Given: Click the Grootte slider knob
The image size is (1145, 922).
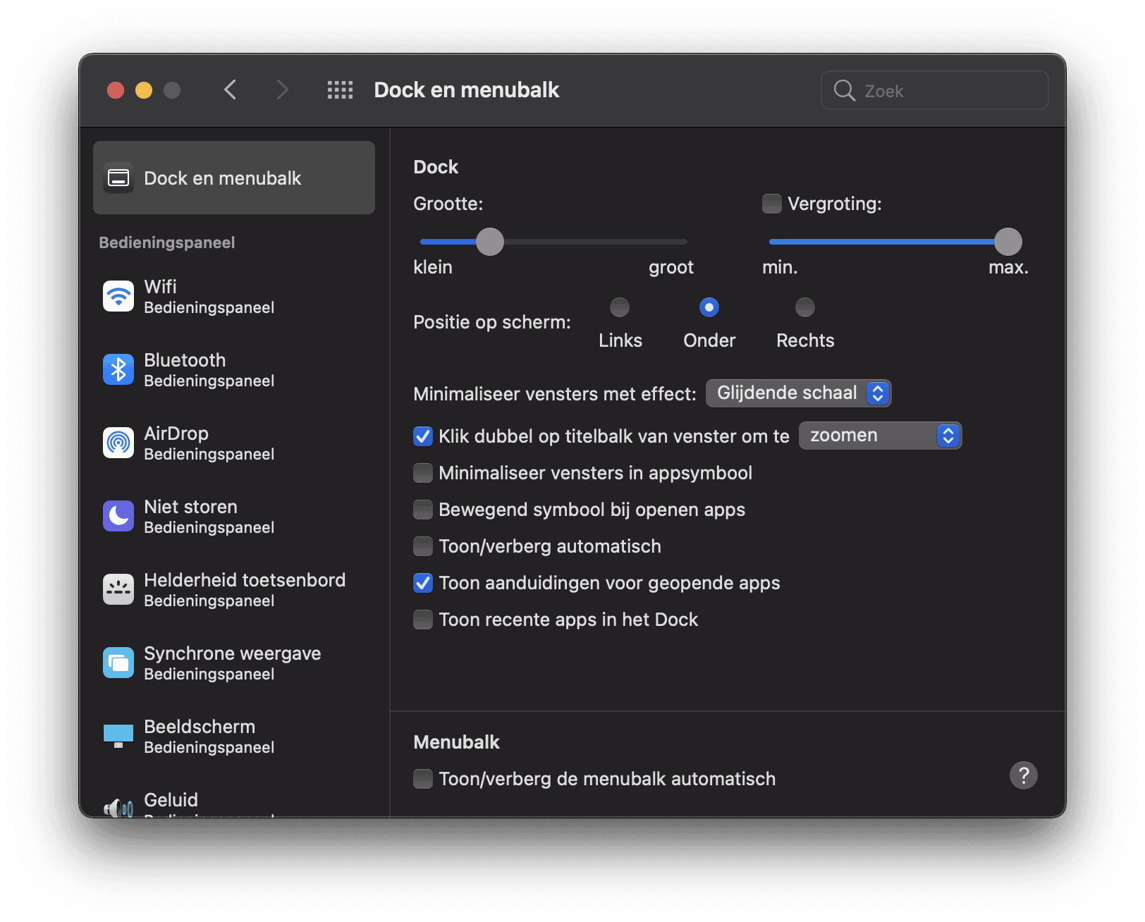Looking at the screenshot, I should [x=490, y=242].
